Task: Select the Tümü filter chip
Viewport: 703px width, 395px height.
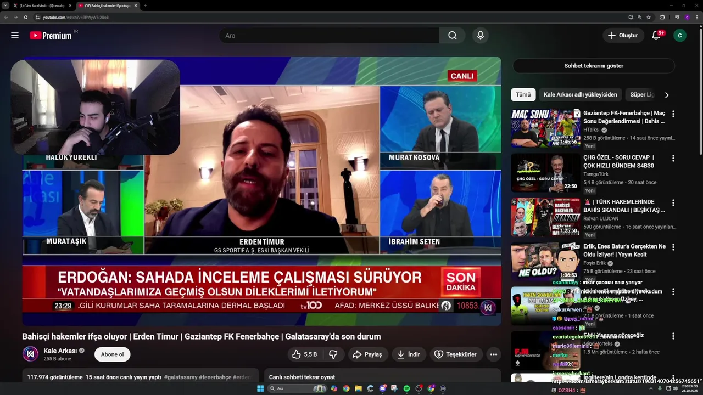Action: [x=523, y=95]
